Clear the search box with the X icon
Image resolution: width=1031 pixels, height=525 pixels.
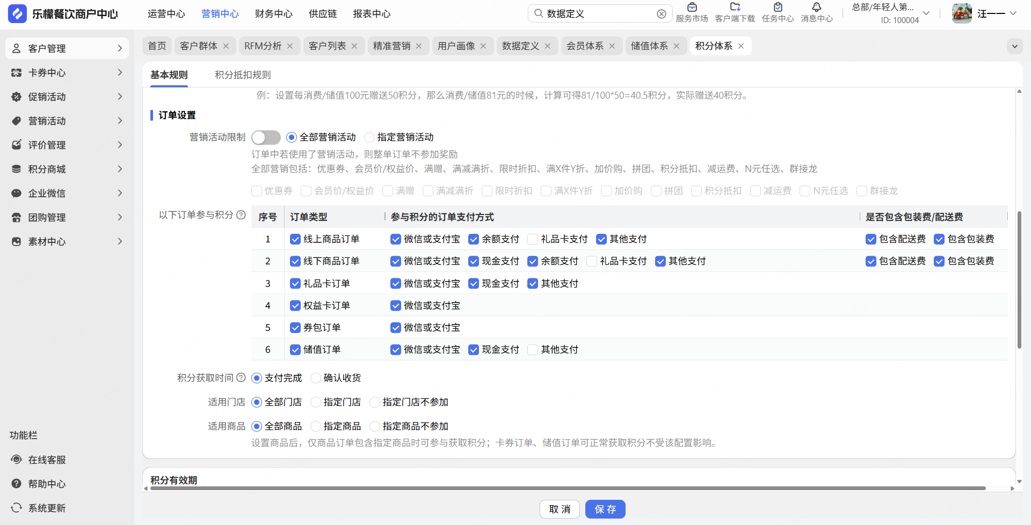(662, 14)
